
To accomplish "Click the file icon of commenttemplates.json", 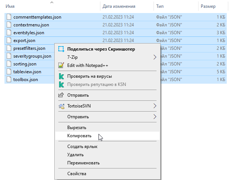I will tap(9, 17).
